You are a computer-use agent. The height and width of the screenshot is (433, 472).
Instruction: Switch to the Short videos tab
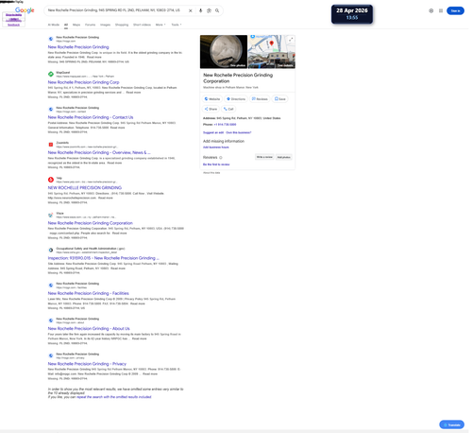(x=142, y=25)
